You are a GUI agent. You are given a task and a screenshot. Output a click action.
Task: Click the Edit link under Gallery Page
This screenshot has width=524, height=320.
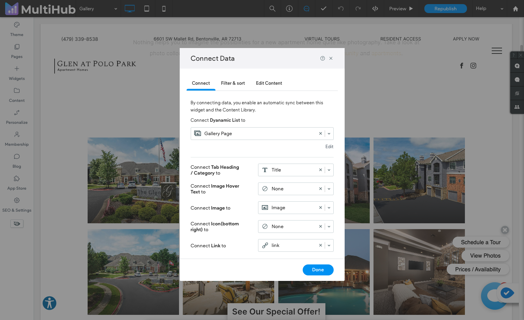coord(329,146)
